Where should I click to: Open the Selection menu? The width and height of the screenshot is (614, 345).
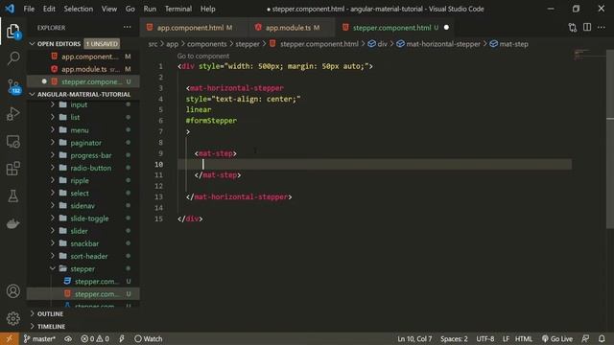(79, 9)
